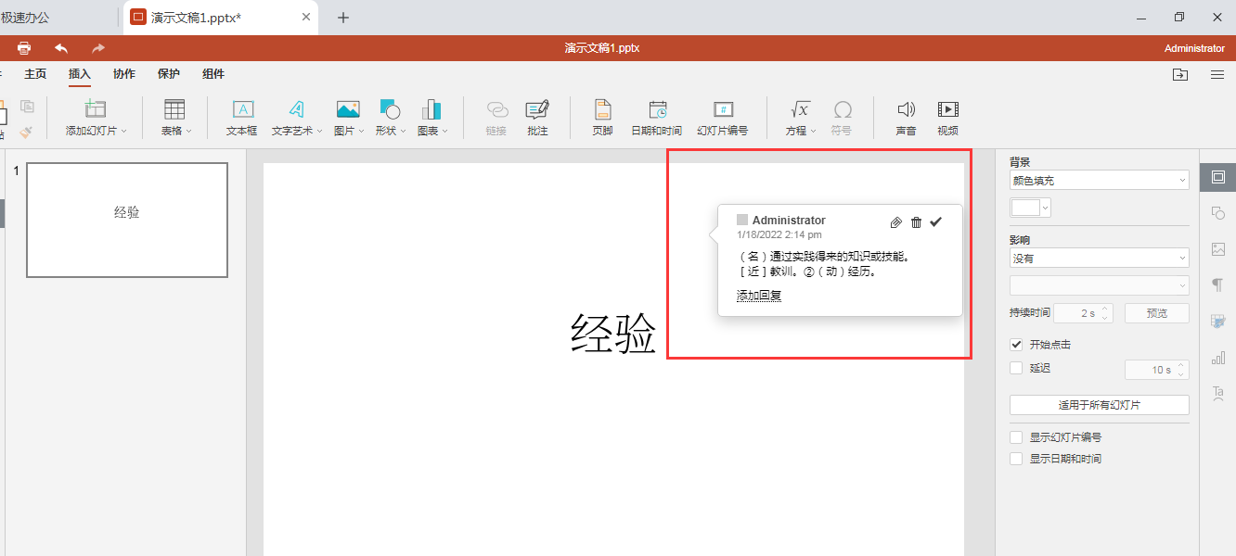Click the 持续时间 duration input field
Viewport: 1236px width, 556px height.
tap(1082, 313)
